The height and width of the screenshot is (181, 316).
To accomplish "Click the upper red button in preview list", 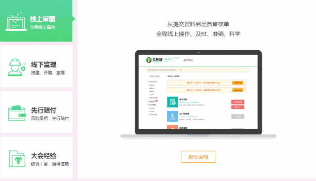I will coord(237,102).
